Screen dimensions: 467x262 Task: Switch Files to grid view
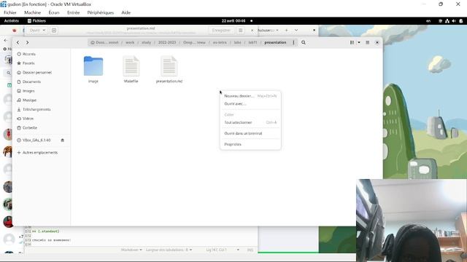click(352, 42)
